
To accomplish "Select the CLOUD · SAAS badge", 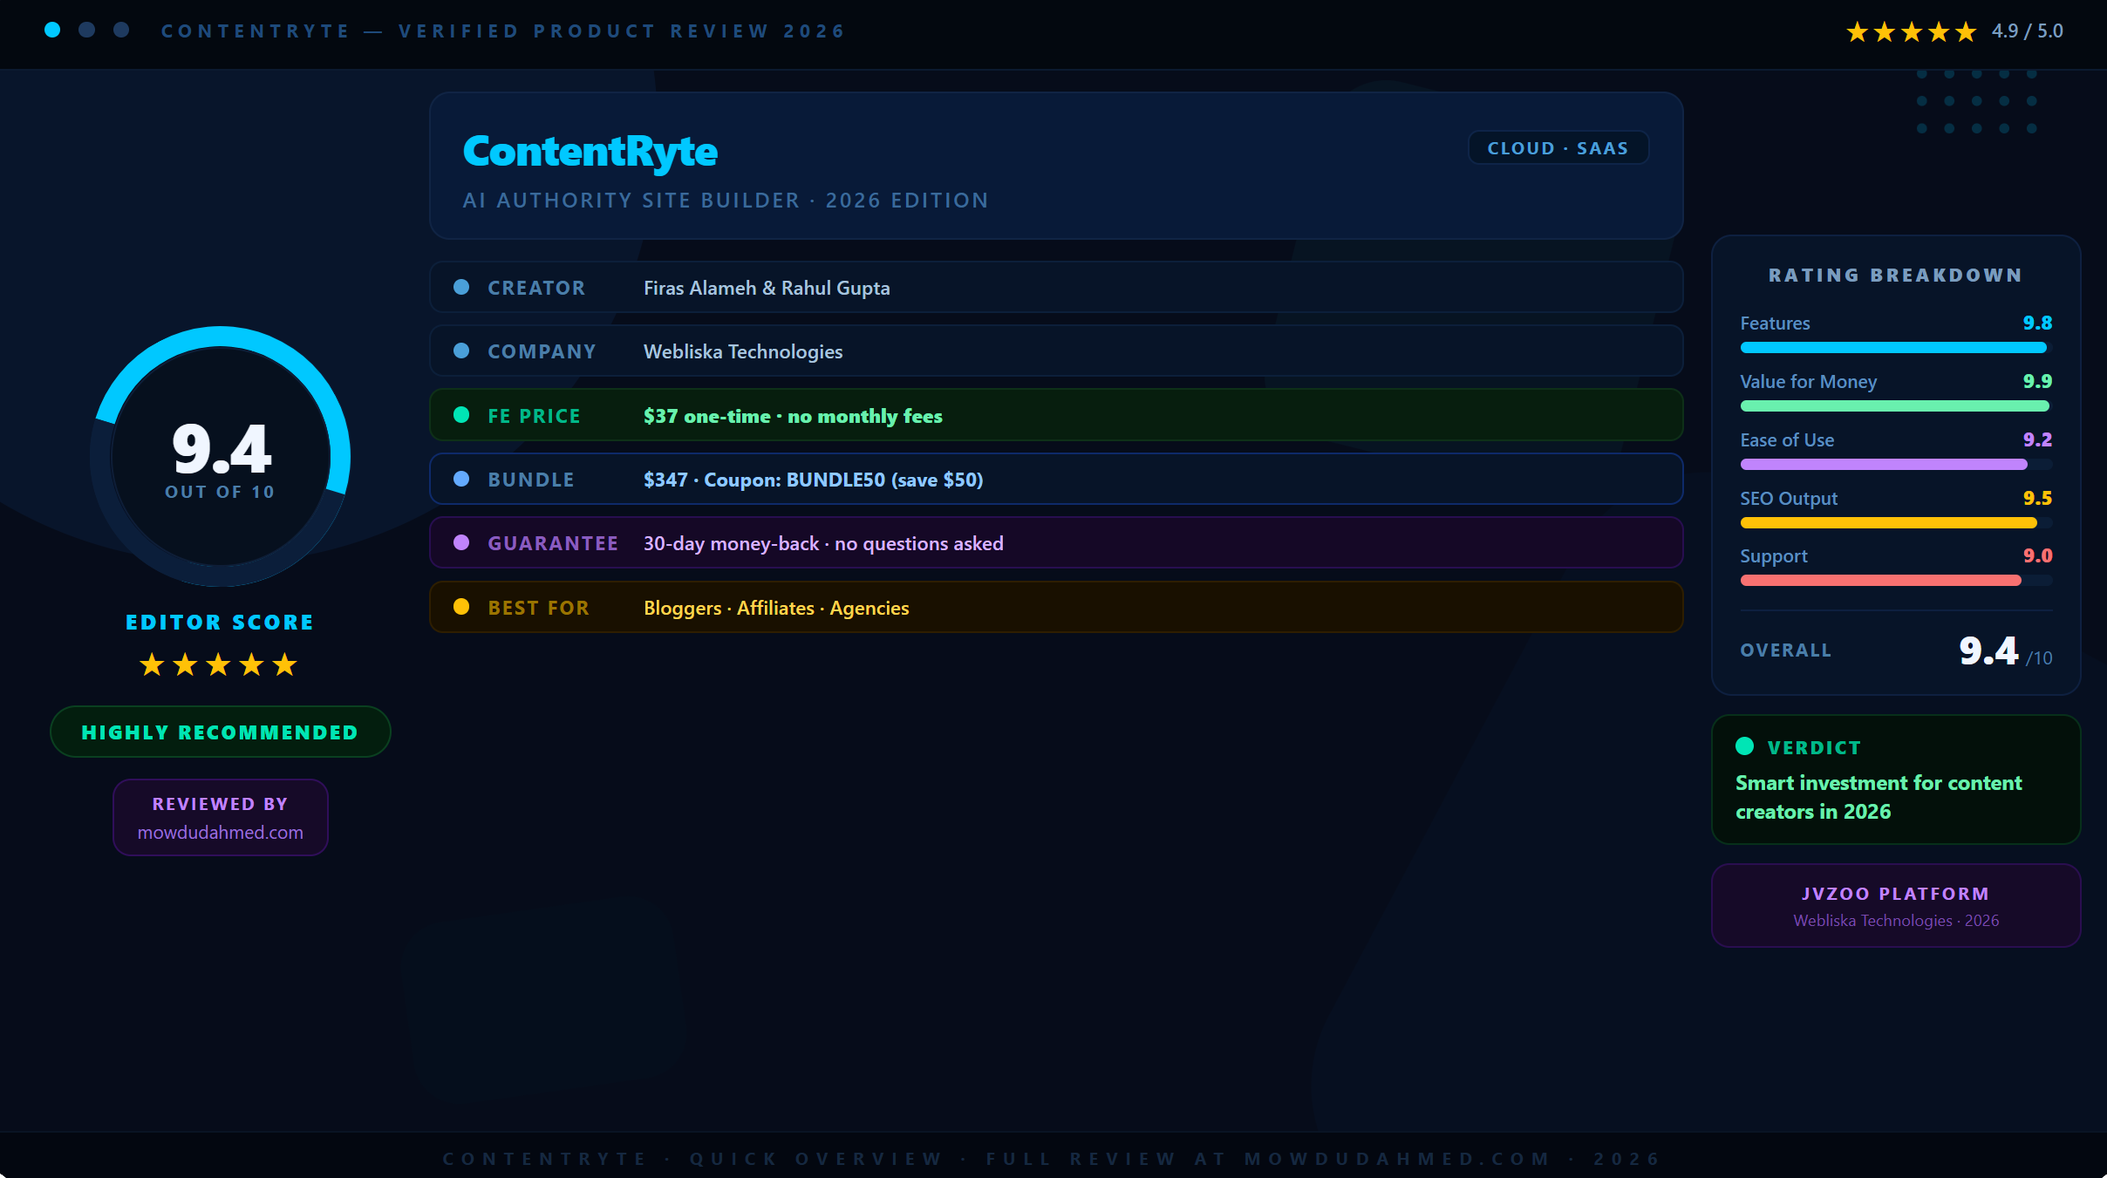I will pos(1558,148).
